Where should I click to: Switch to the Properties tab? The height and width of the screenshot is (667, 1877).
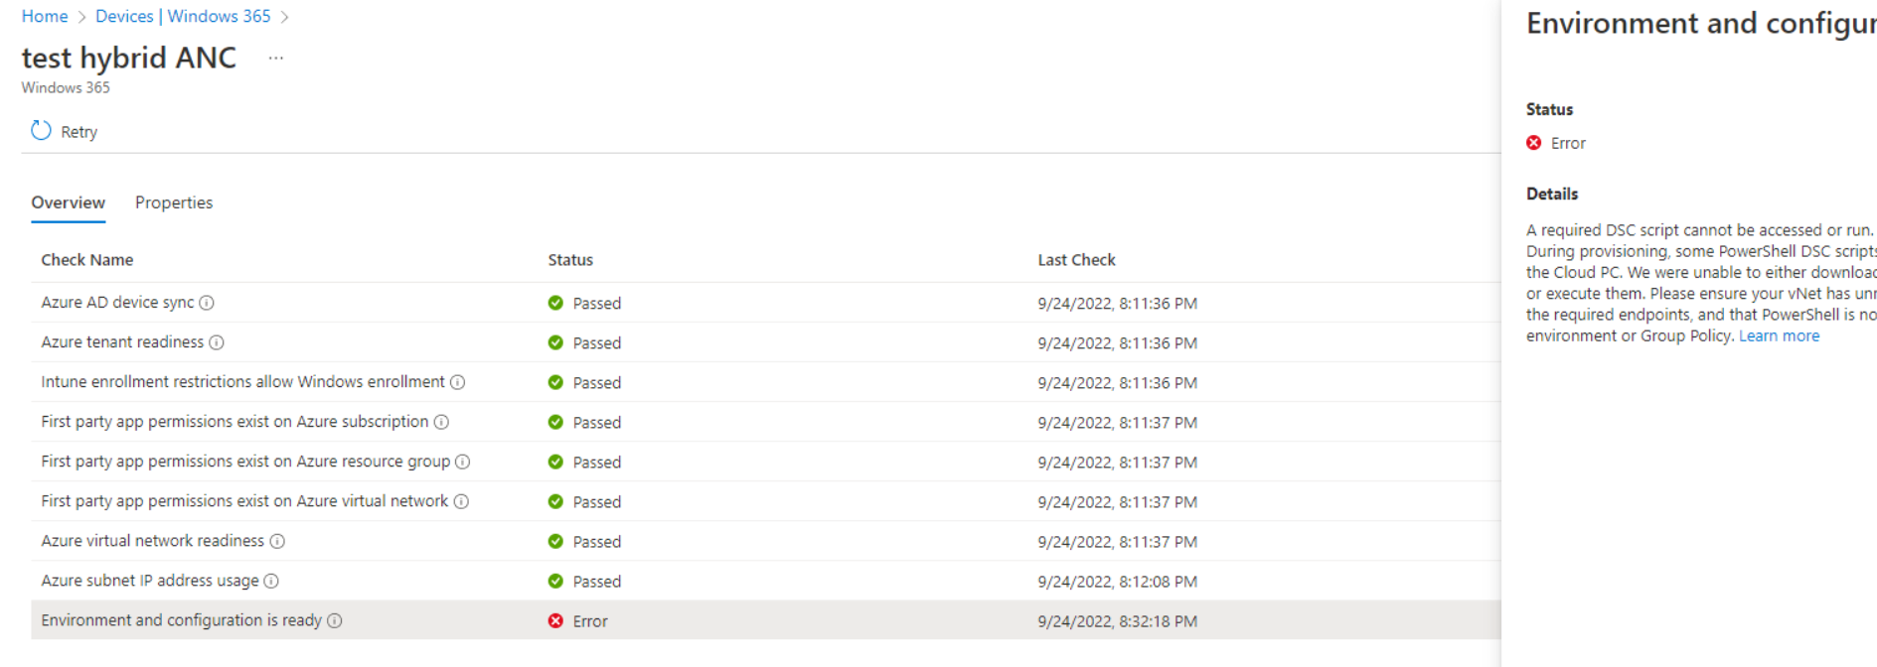click(x=174, y=202)
